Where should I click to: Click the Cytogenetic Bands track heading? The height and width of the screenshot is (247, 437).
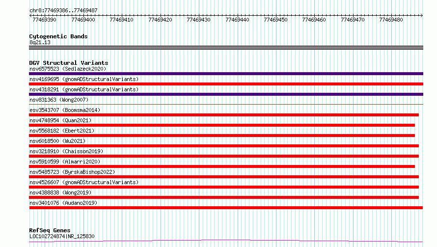pos(58,36)
